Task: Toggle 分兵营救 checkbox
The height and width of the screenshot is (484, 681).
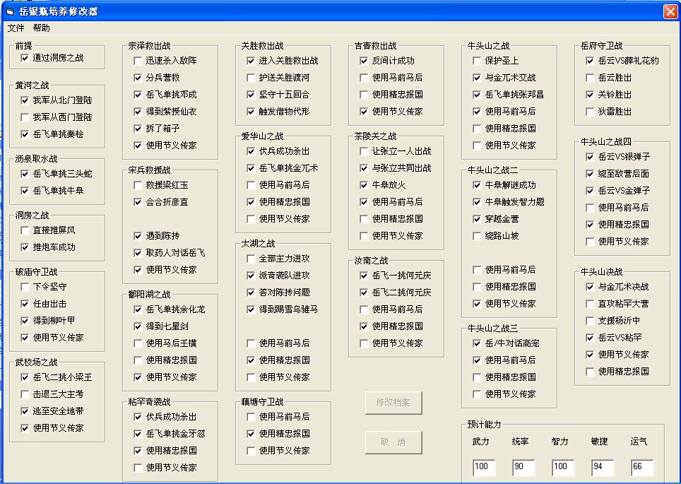Action: click(x=138, y=78)
